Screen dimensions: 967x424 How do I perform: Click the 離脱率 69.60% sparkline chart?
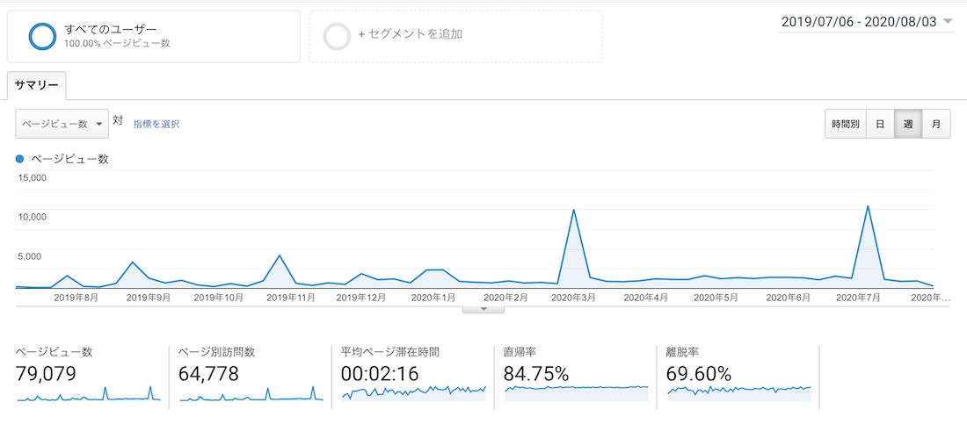click(x=739, y=392)
